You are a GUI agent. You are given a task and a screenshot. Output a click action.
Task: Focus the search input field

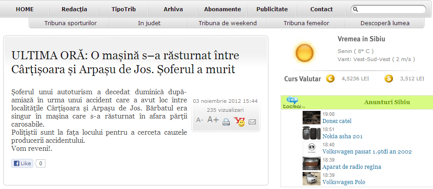pos(391,9)
